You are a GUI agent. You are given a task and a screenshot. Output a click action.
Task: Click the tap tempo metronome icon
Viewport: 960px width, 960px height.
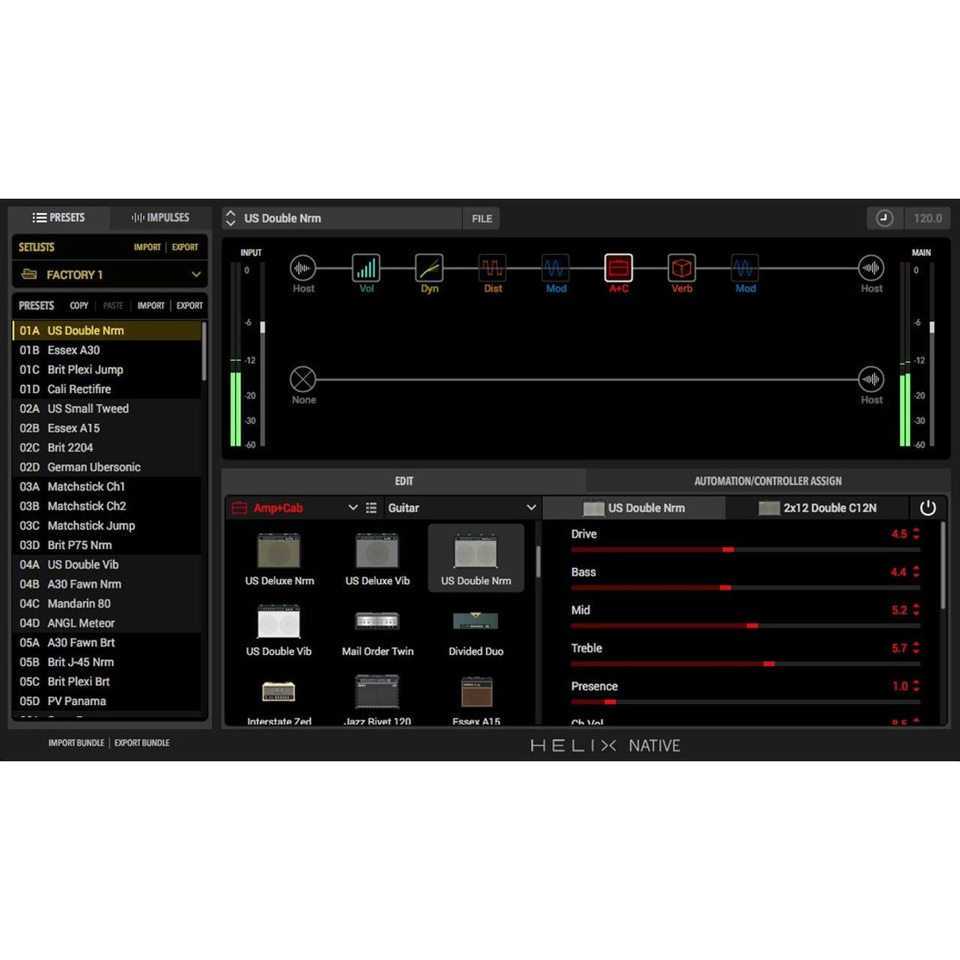(884, 218)
